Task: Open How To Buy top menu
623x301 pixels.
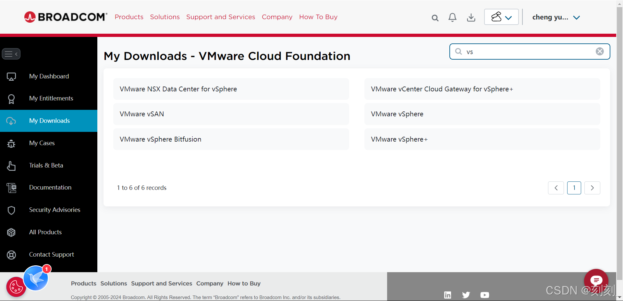Action: point(318,17)
